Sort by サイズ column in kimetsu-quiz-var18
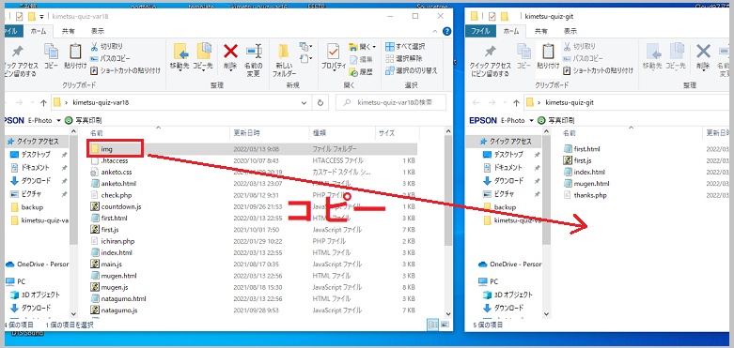Viewport: 734px width, 348px height. (397, 132)
